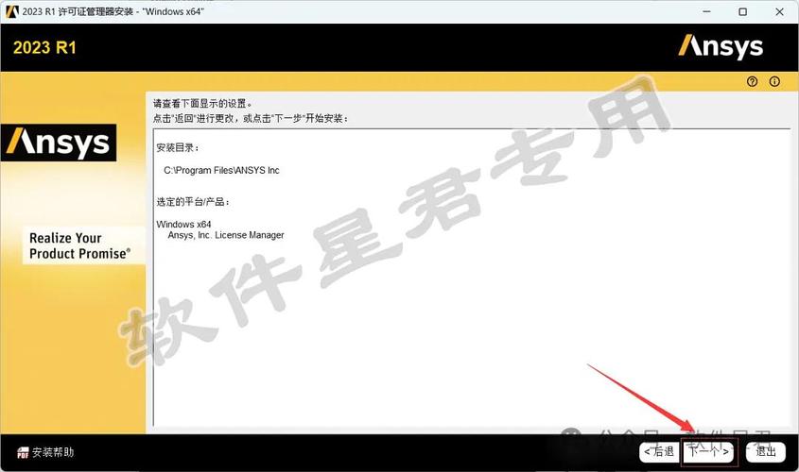Viewport: 799px width, 472px height.
Task: Click the information circle icon
Action: [x=774, y=81]
